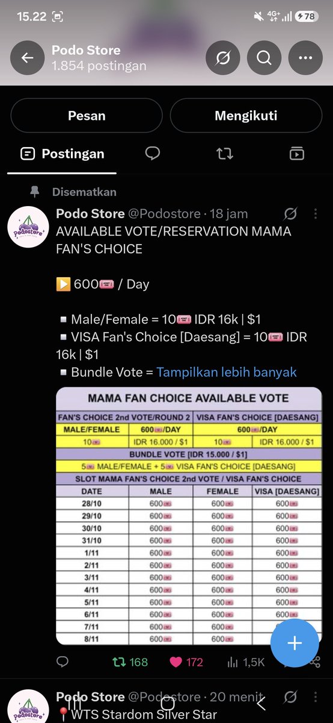
Task: Tap the Grok circle icon in header
Action: point(222,58)
